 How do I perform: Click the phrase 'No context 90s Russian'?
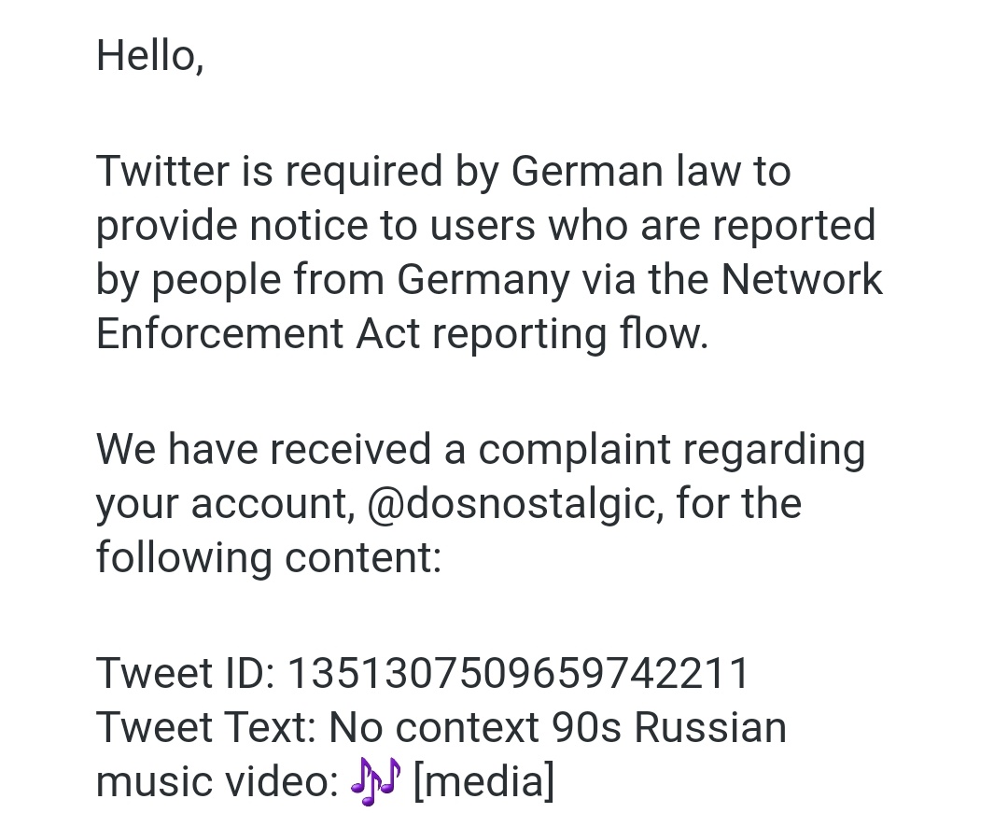[558, 727]
